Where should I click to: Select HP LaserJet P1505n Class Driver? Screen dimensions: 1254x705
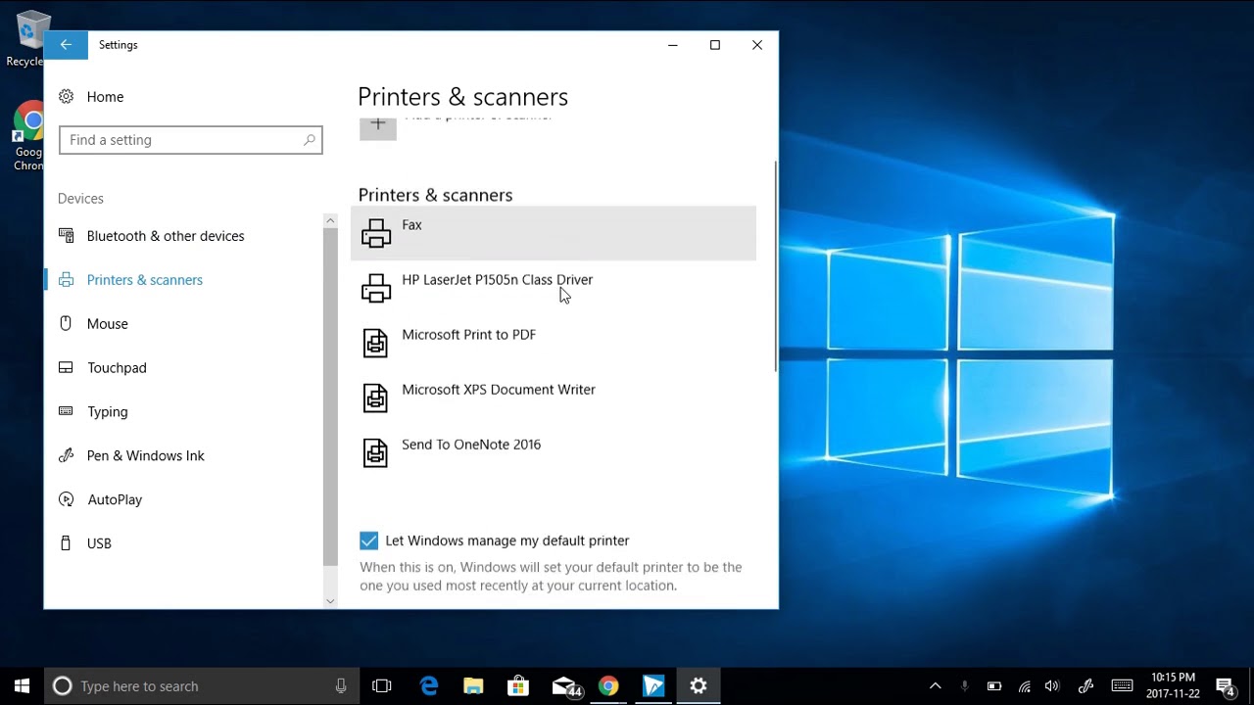point(554,288)
